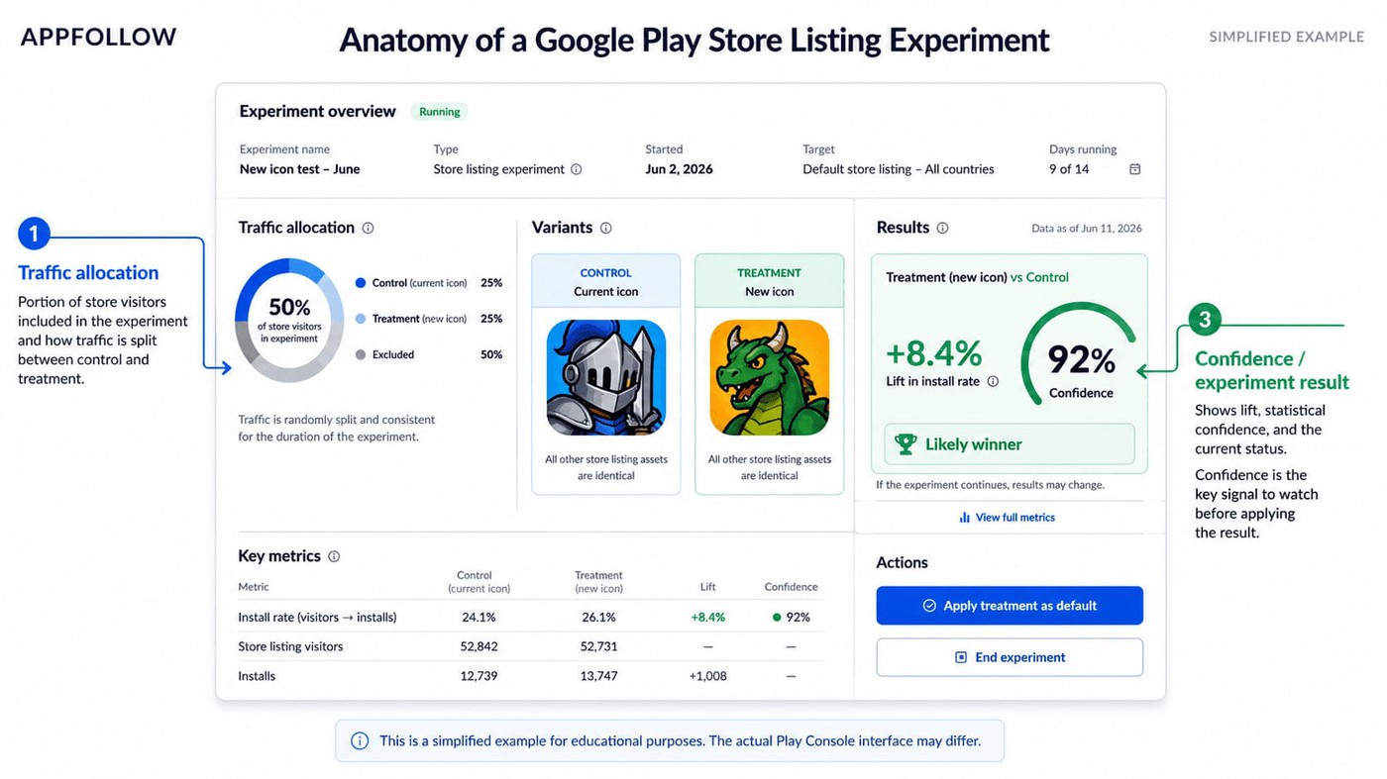Click the info icon next to Traffic allocation
This screenshot has width=1387, height=779.
368,228
